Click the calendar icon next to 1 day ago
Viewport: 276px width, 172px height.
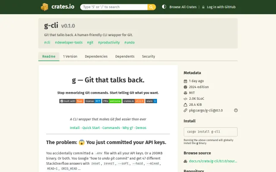[x=185, y=81]
